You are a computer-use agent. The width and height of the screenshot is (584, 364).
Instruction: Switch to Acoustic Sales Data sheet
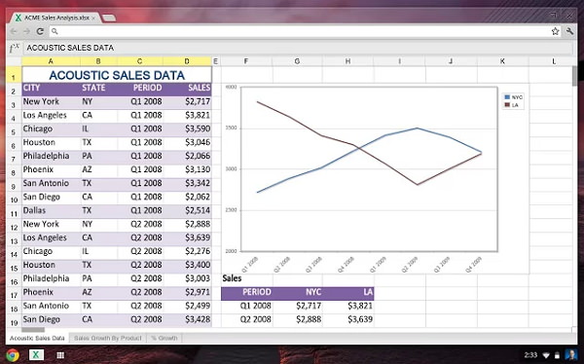coord(37,339)
